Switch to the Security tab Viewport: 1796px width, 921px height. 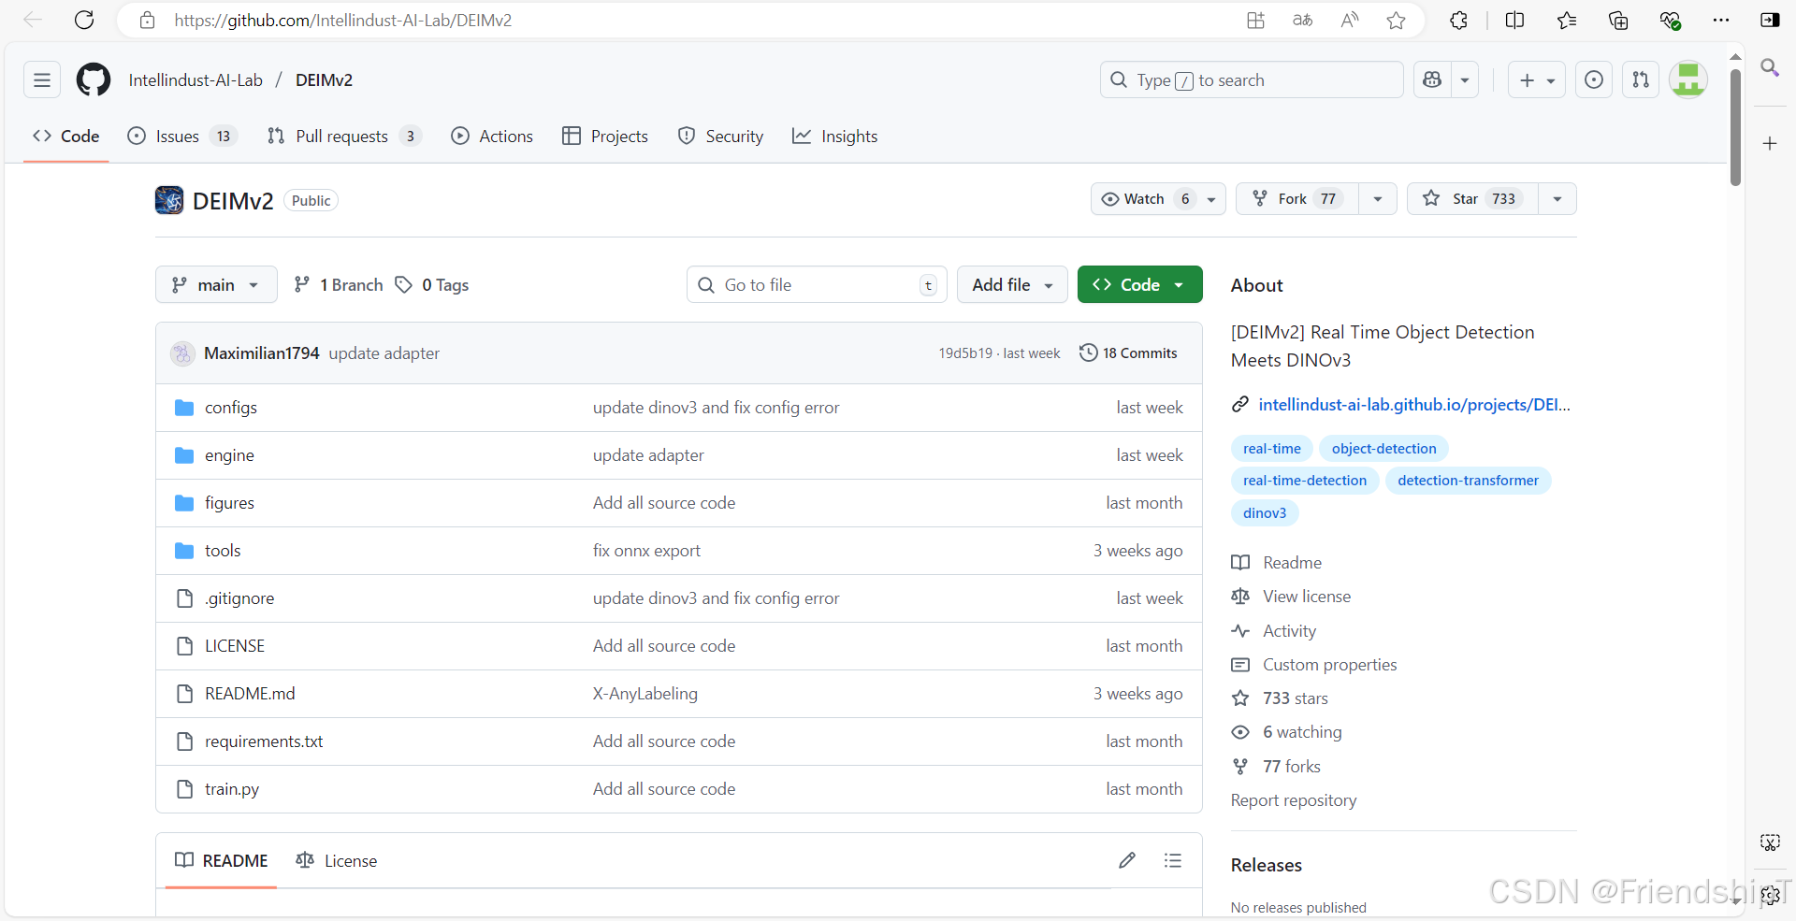(x=721, y=137)
